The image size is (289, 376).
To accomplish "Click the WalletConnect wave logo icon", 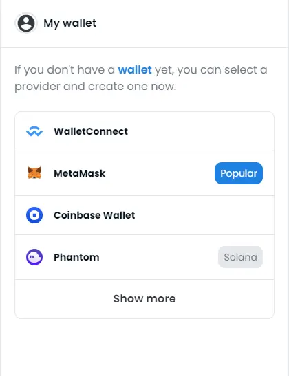I will tap(34, 131).
